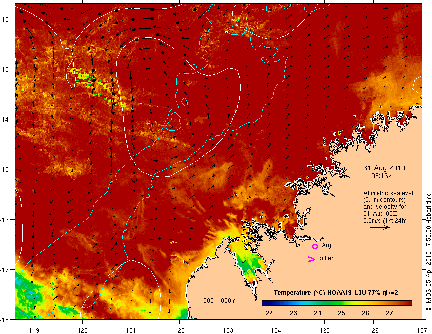Screen dimensions: 432x334
Task: Click the temperature color bar gradient
Action: coord(337,303)
